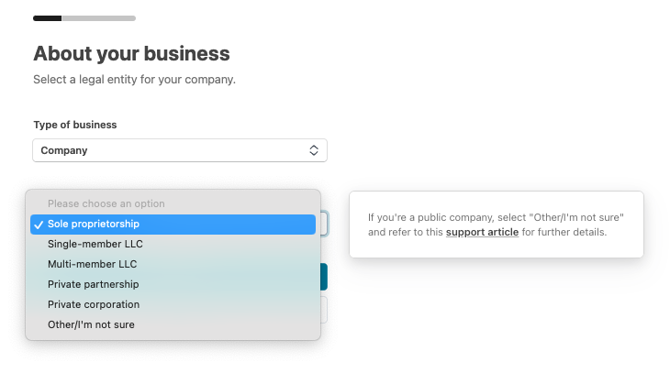
Task: Click the public company info tooltip text
Action: coord(496,225)
